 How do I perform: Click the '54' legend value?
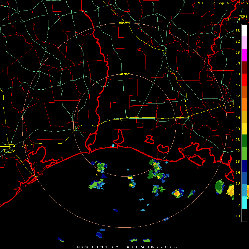pyautogui.click(x=238, y=63)
